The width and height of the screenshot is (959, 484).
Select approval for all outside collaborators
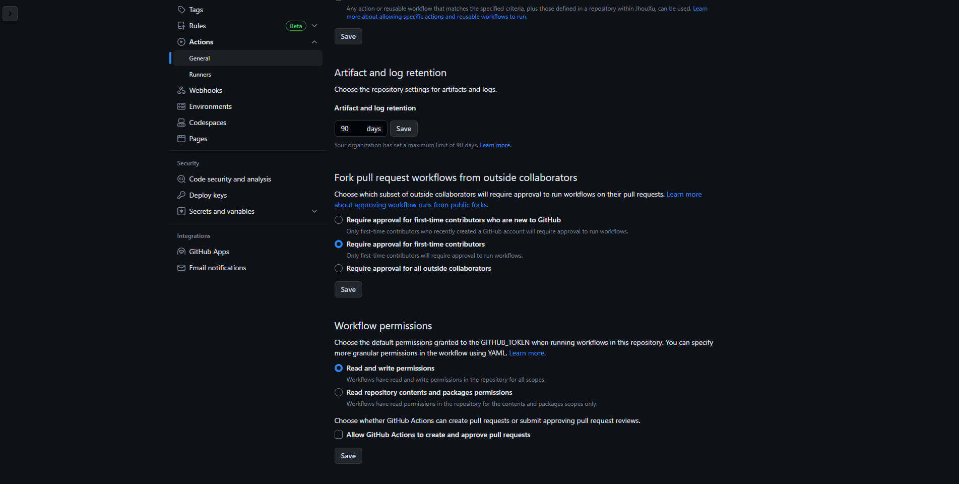pos(339,268)
